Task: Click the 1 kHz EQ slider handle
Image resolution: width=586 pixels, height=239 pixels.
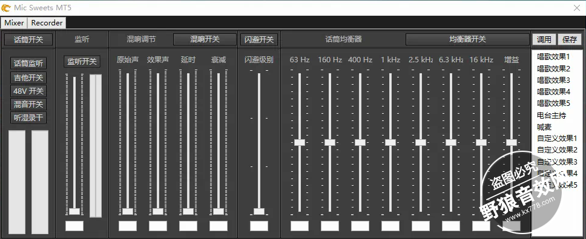Action: pyautogui.click(x=390, y=142)
